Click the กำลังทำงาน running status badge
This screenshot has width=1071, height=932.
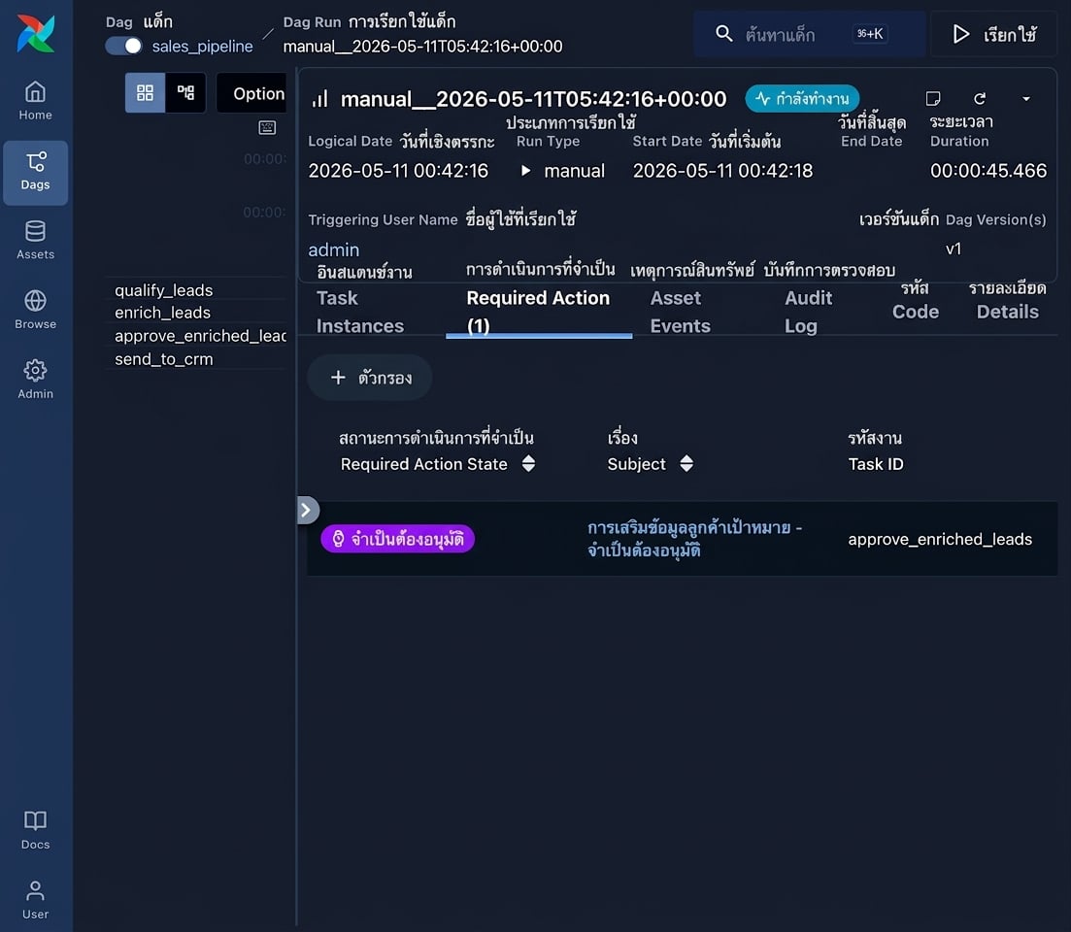802,99
